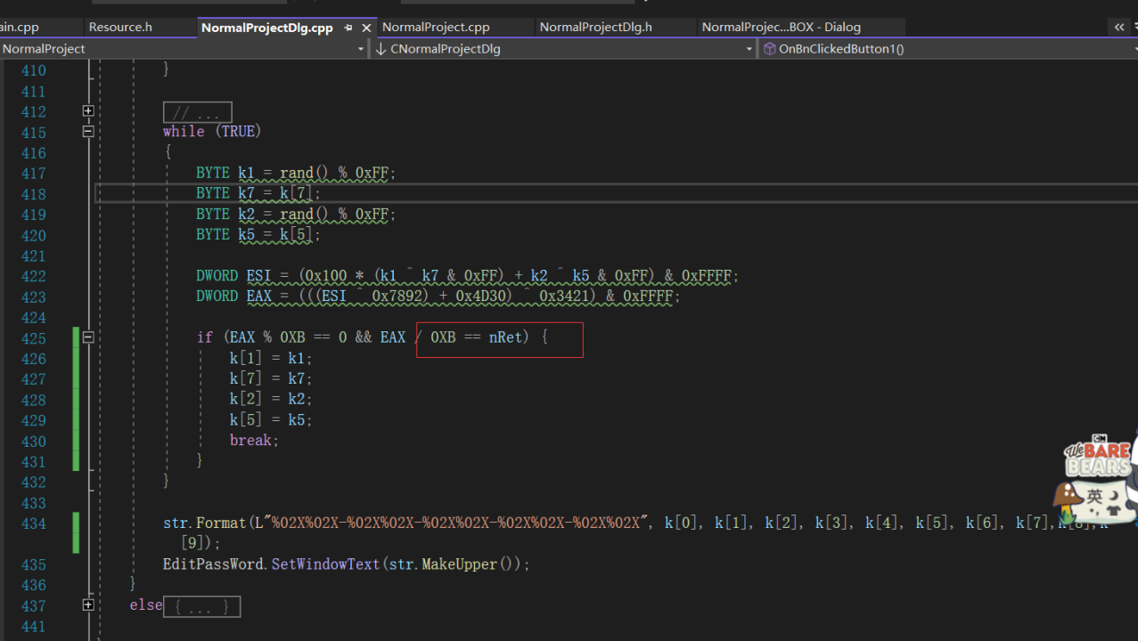Click the collapsed '// ...' comment box
The height and width of the screenshot is (641, 1138).
(197, 112)
